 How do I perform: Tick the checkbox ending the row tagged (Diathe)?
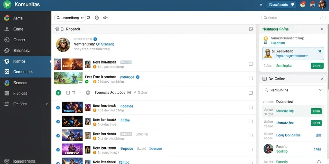251,135
